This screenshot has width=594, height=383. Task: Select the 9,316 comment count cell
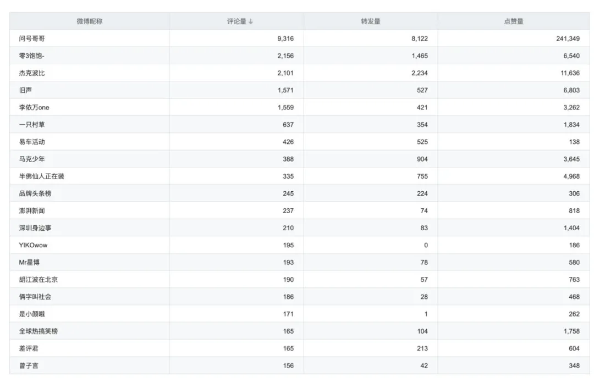[285, 38]
